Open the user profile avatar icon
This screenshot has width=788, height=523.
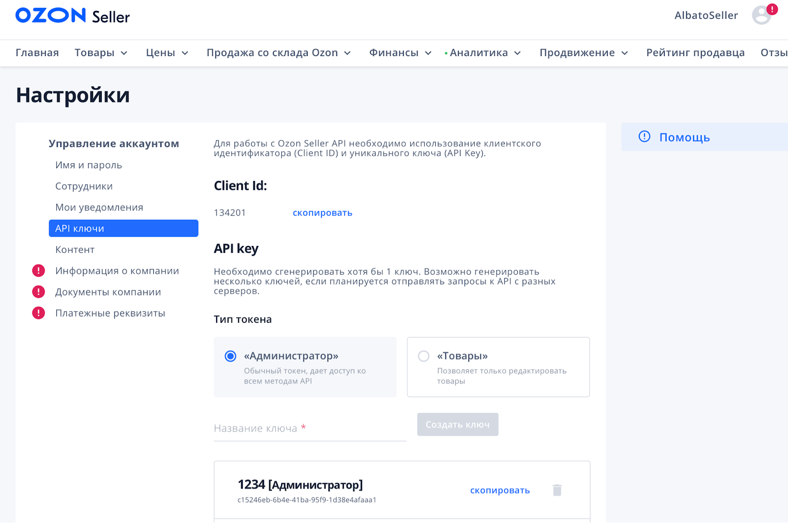[x=761, y=15]
